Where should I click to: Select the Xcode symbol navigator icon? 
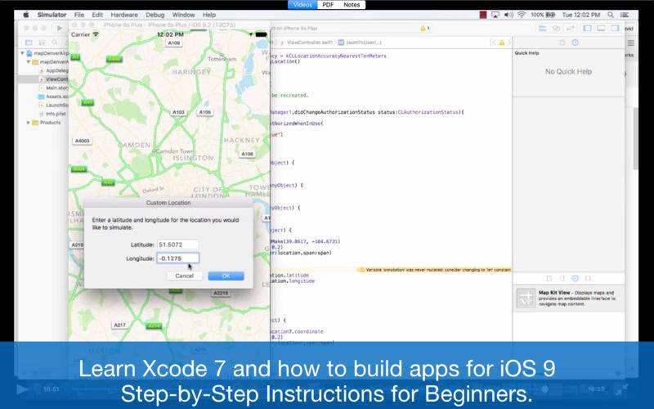(x=42, y=43)
